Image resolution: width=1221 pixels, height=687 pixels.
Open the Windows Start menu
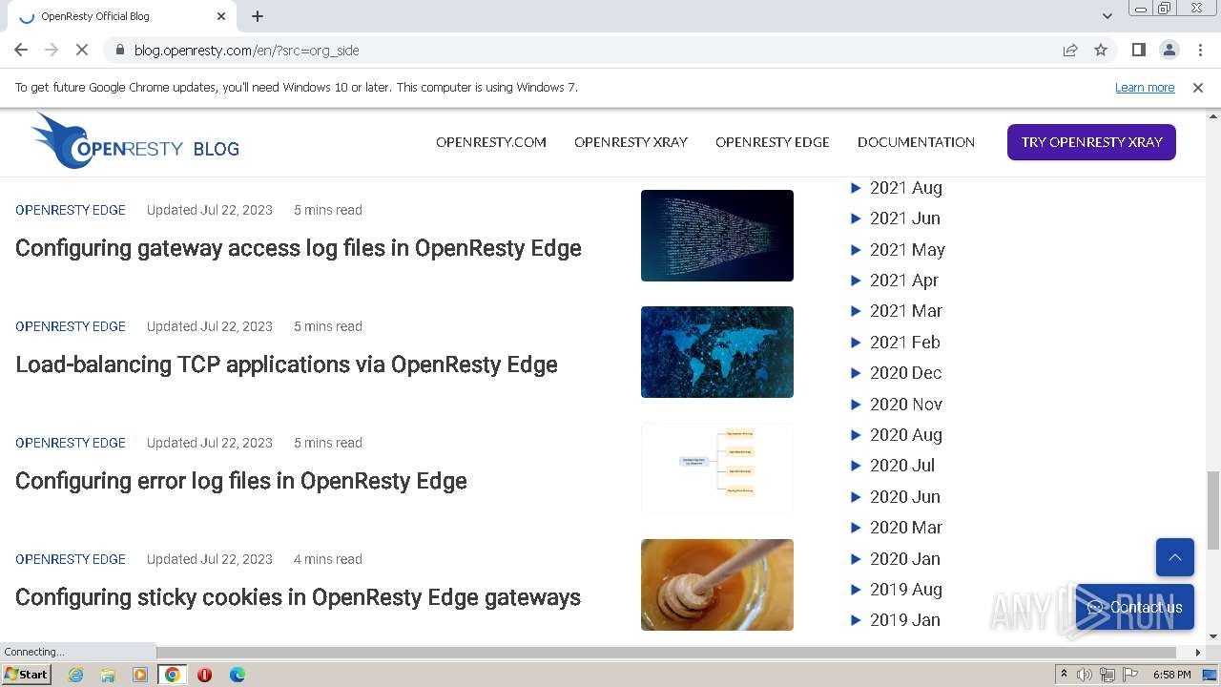pos(27,675)
